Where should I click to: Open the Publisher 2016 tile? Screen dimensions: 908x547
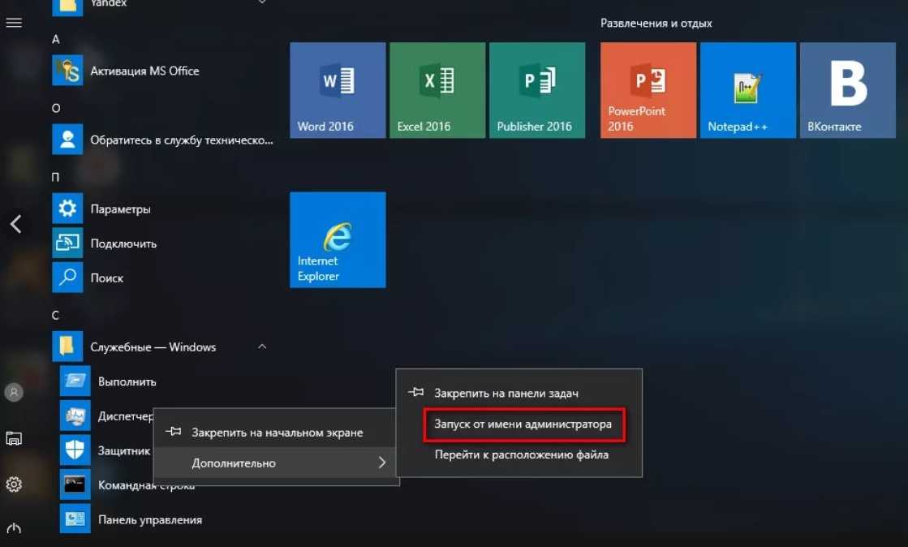(x=537, y=90)
